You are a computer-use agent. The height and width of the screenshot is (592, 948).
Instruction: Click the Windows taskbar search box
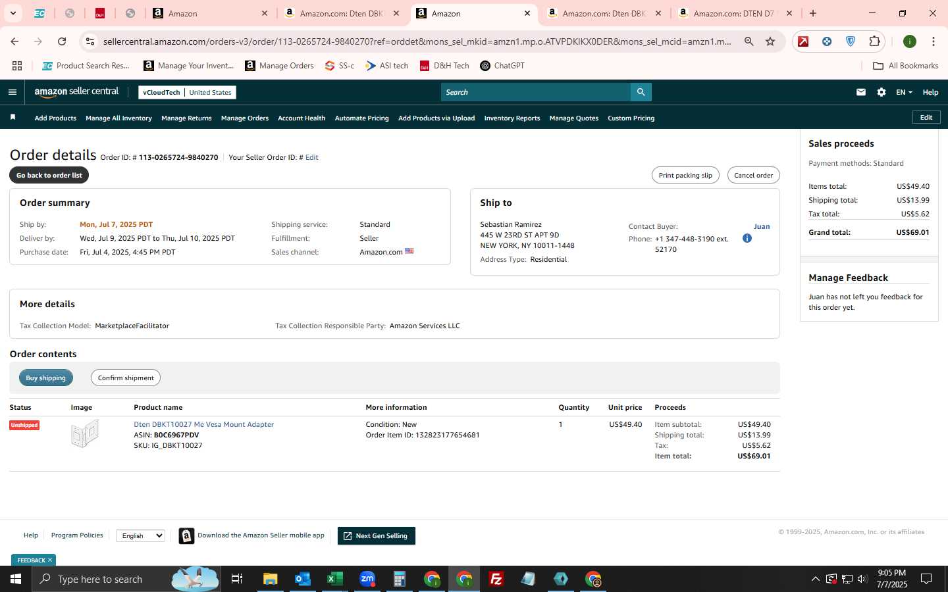point(125,579)
